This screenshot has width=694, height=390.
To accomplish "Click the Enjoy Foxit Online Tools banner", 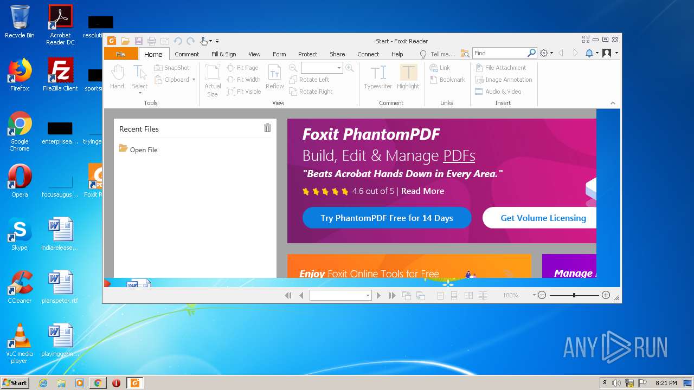I will tap(409, 266).
